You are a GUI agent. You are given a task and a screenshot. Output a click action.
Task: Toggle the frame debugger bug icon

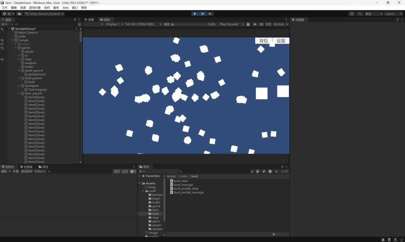click(x=248, y=24)
